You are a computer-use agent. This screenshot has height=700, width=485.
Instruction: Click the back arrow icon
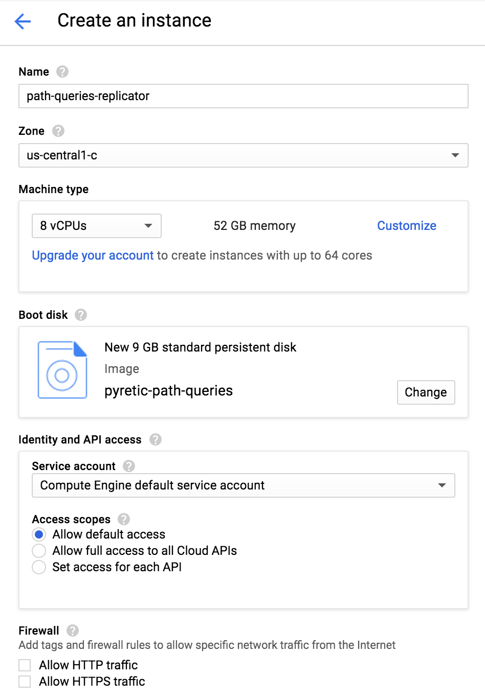[23, 21]
